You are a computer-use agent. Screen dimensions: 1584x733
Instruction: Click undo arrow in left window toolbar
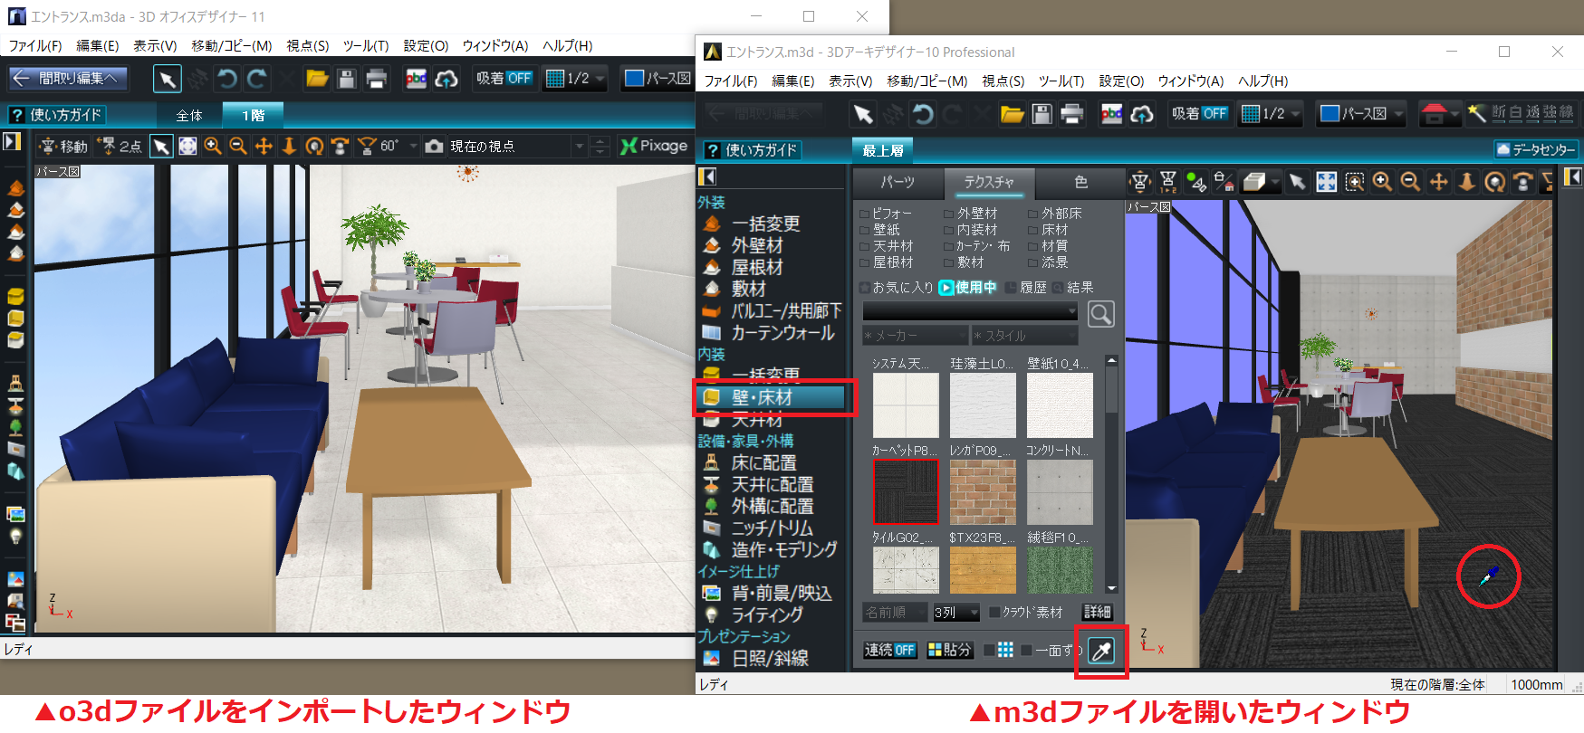coord(227,79)
